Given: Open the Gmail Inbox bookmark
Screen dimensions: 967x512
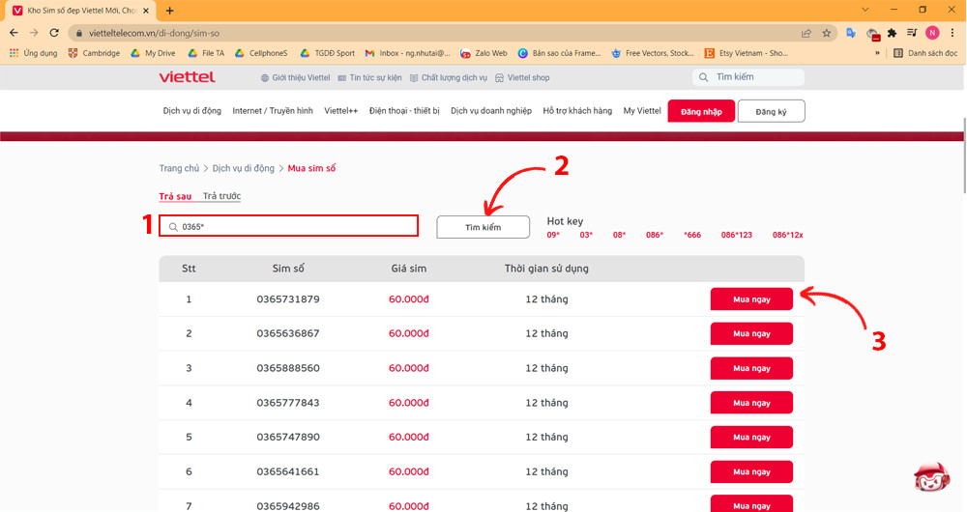Looking at the screenshot, I should click(x=408, y=53).
